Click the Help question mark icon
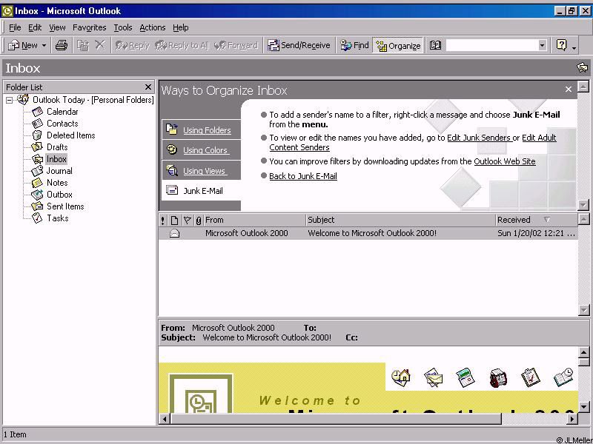Viewport: 593px width, 444px height. pos(561,45)
